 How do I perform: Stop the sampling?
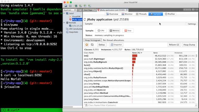coord(128,30)
